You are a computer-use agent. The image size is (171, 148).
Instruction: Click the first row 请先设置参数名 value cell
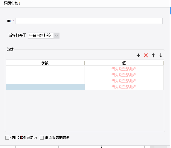coord(124,69)
